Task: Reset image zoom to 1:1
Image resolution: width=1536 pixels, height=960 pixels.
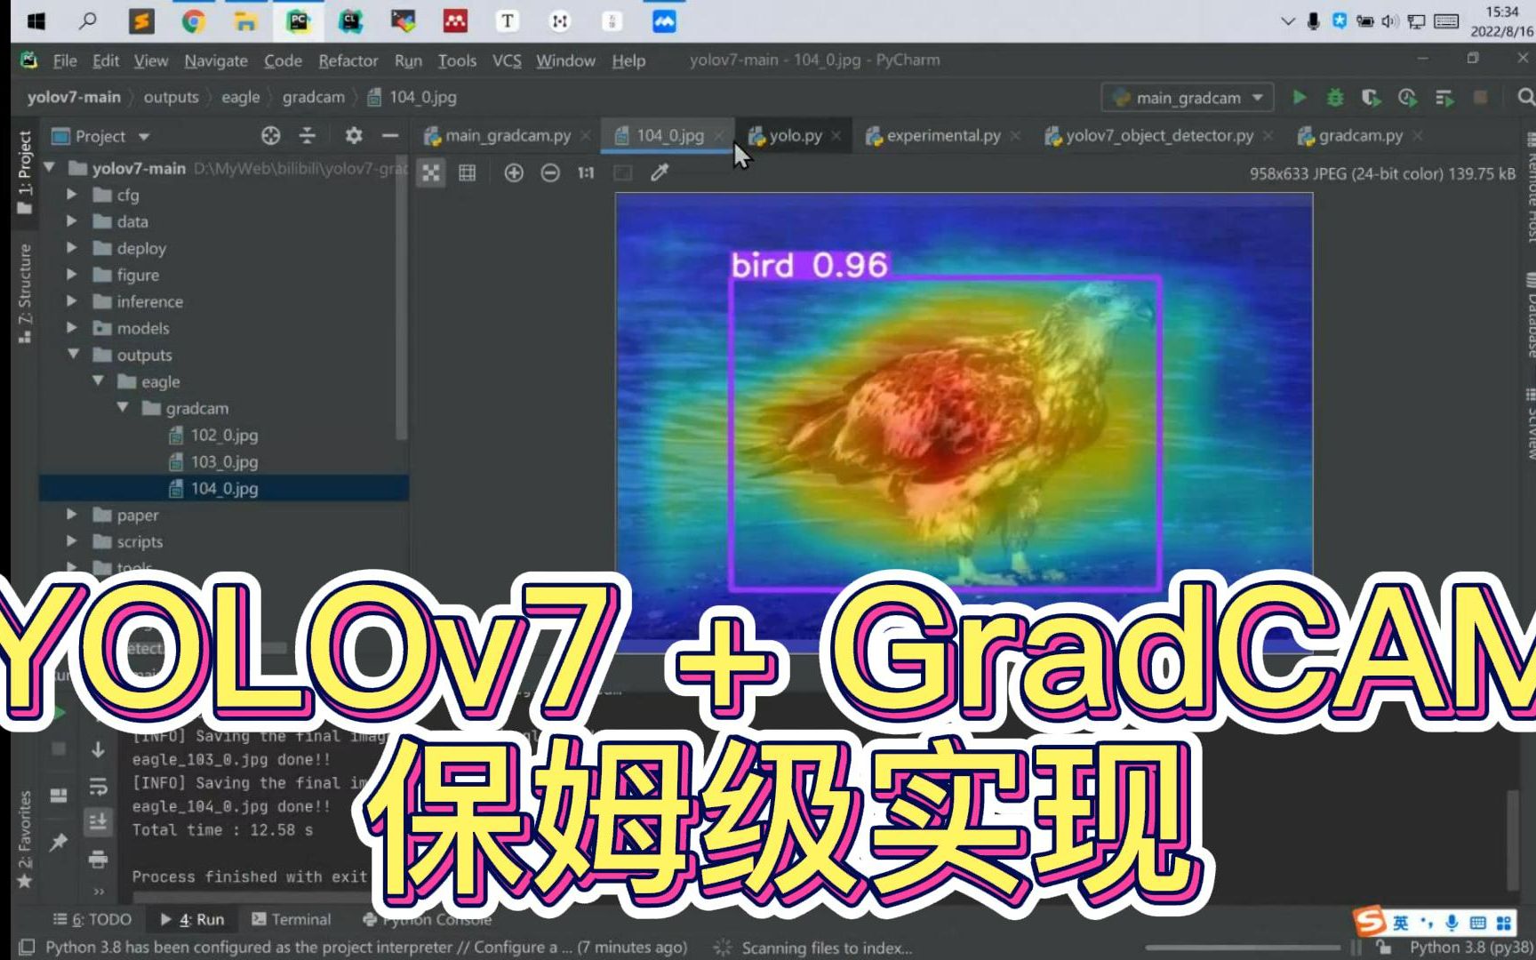Action: pyautogui.click(x=585, y=172)
